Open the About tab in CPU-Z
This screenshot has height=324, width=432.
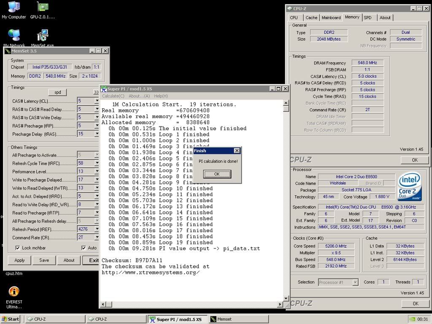coord(385,18)
